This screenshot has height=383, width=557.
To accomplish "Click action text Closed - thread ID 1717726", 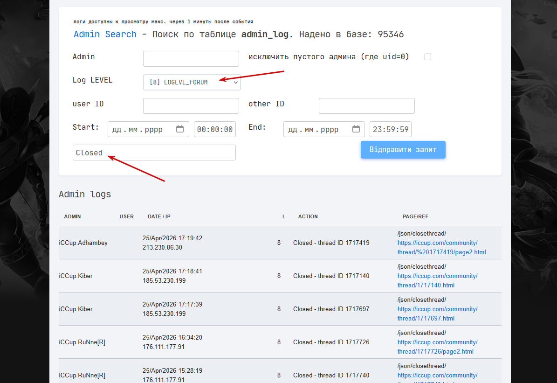I will click(331, 342).
